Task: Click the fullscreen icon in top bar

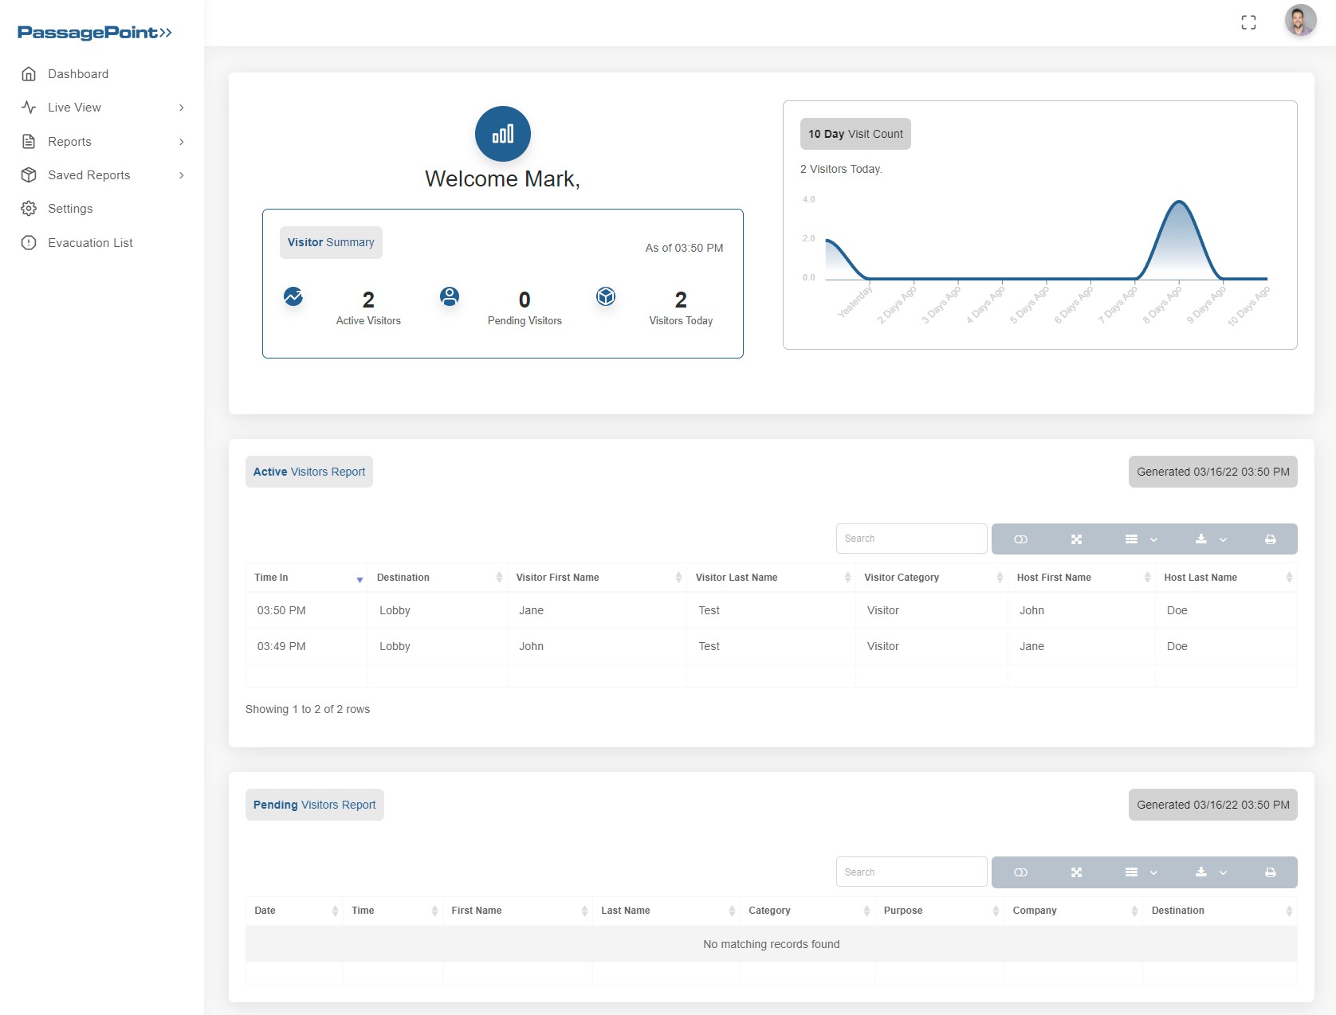Action: click(1248, 22)
